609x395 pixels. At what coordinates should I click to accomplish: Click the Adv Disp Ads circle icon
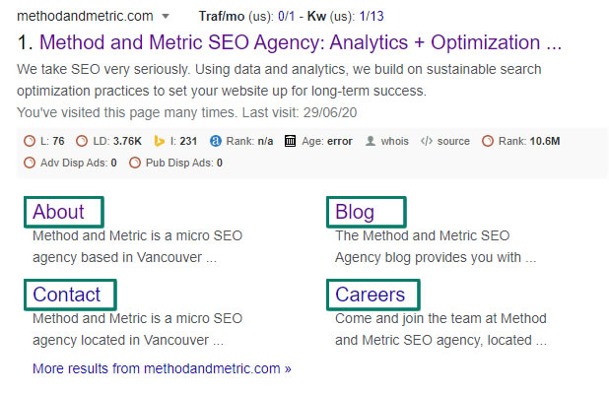pos(30,163)
